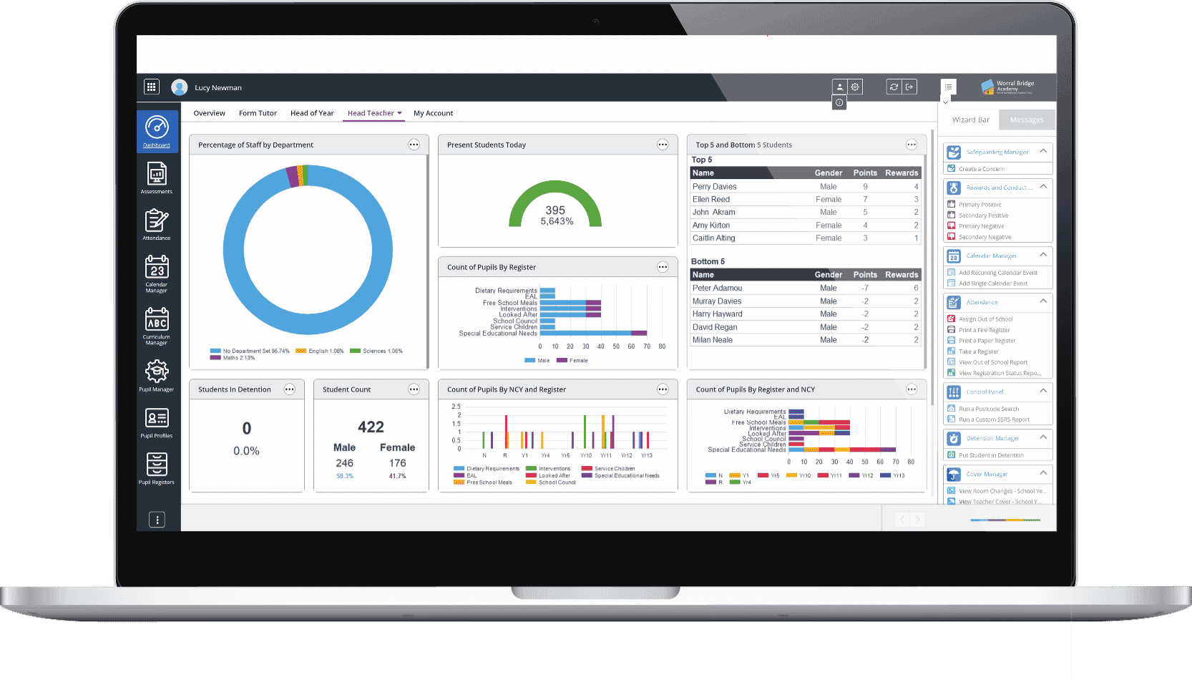The width and height of the screenshot is (1192, 680).
Task: Click the refresh icon in header
Action: pyautogui.click(x=894, y=87)
